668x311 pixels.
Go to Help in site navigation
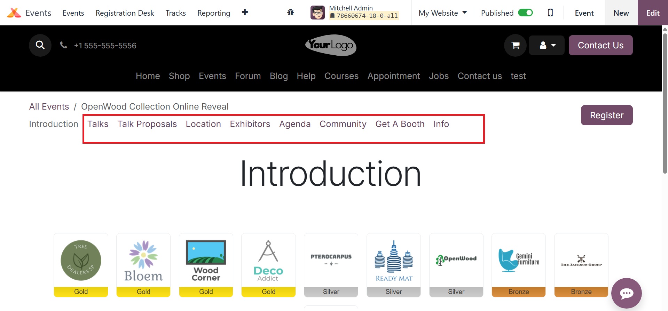(x=306, y=76)
